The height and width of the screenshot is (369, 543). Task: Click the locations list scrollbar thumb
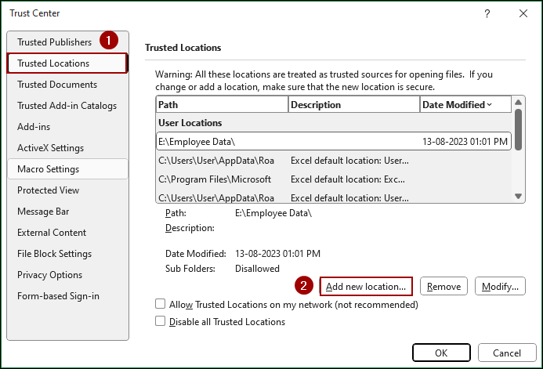(518, 129)
